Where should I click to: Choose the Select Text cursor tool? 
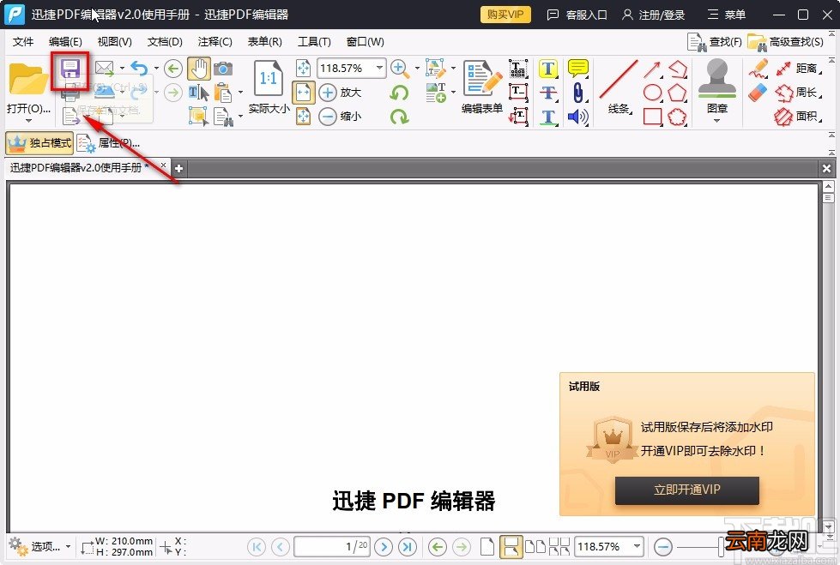click(x=199, y=93)
